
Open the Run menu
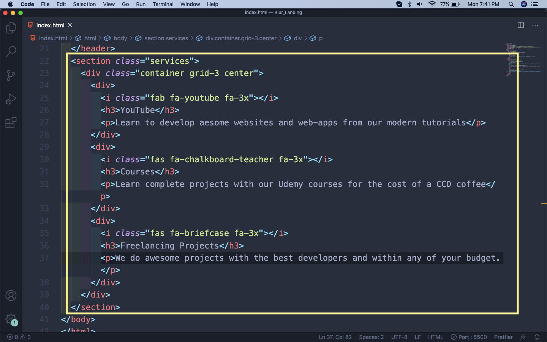(141, 4)
